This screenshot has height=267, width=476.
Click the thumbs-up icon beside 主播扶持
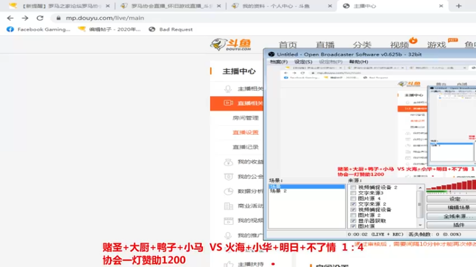click(228, 264)
